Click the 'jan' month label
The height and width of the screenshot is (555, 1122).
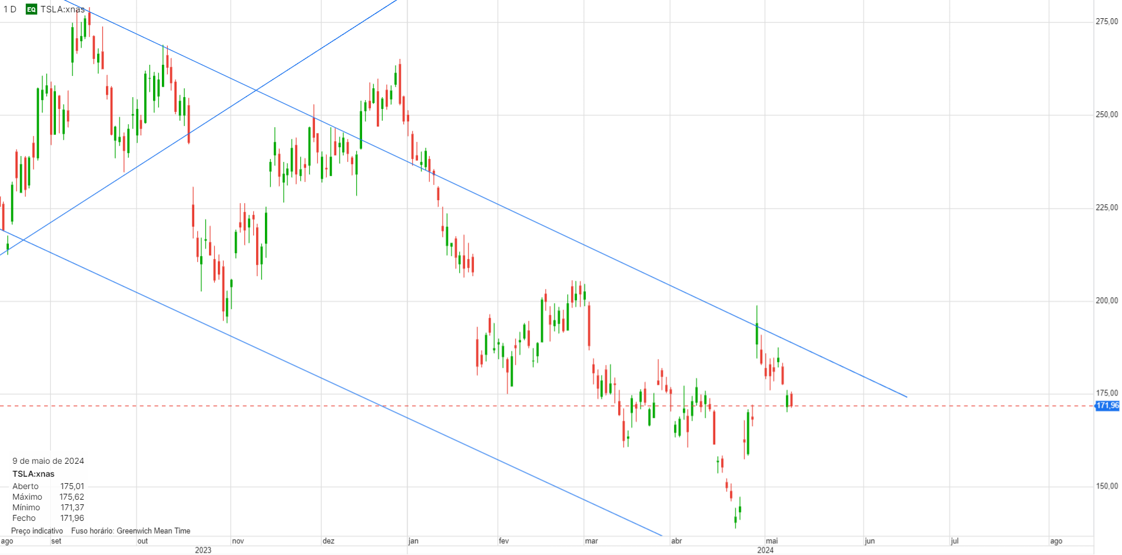pyautogui.click(x=413, y=541)
